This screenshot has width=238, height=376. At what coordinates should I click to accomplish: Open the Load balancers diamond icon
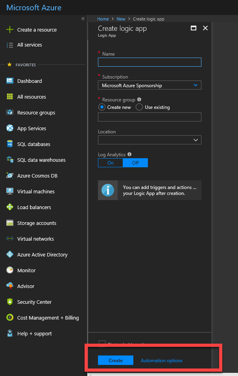tap(10, 207)
